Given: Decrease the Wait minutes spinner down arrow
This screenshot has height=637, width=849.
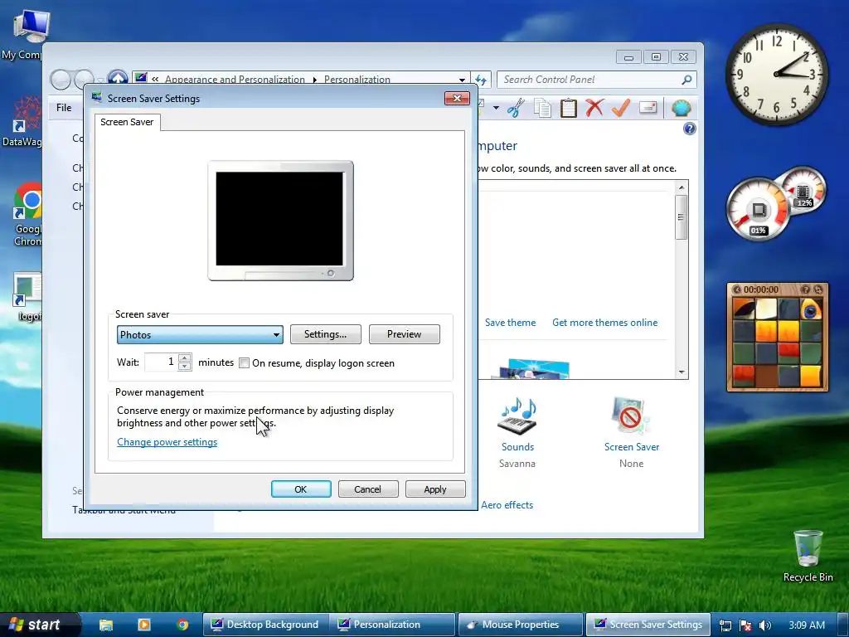Looking at the screenshot, I should (185, 367).
